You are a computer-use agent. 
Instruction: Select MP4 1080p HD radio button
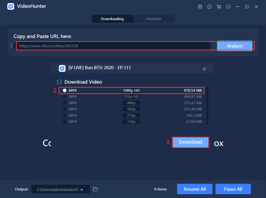[65, 90]
